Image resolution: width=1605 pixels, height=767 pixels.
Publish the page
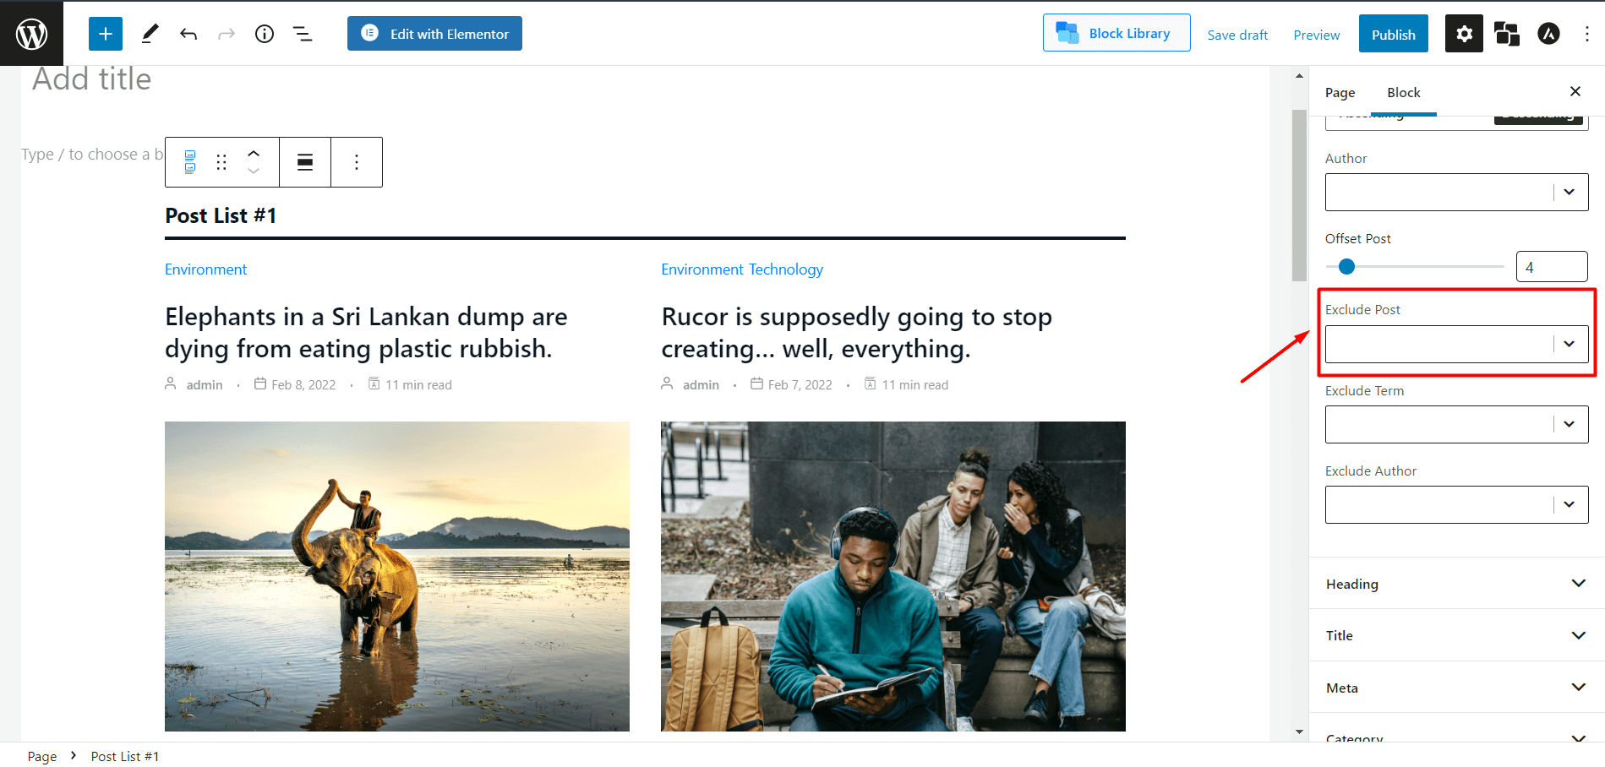click(1393, 34)
